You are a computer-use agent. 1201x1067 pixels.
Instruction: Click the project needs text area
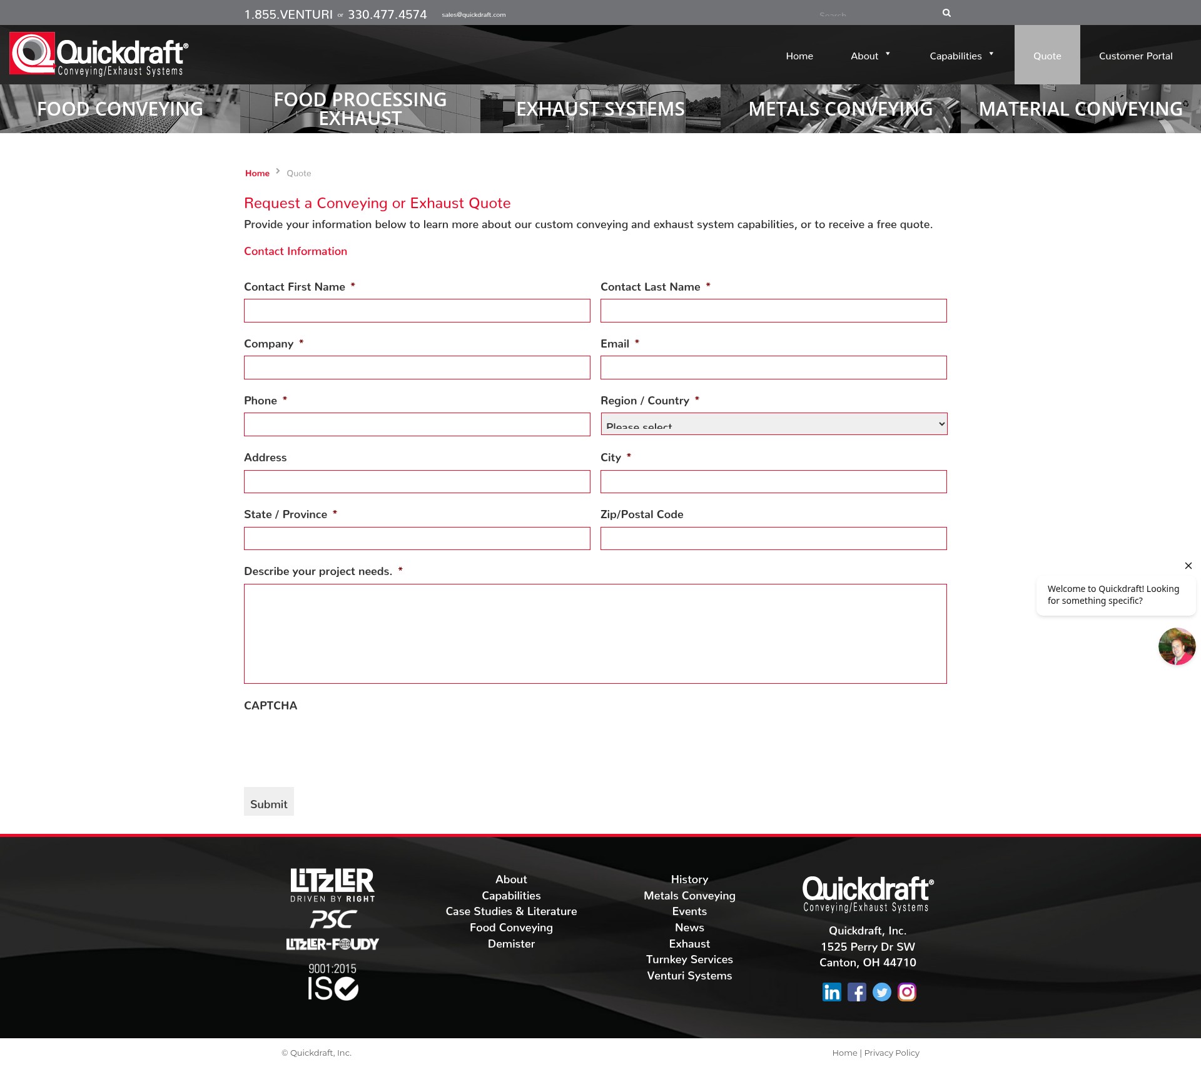(x=595, y=634)
